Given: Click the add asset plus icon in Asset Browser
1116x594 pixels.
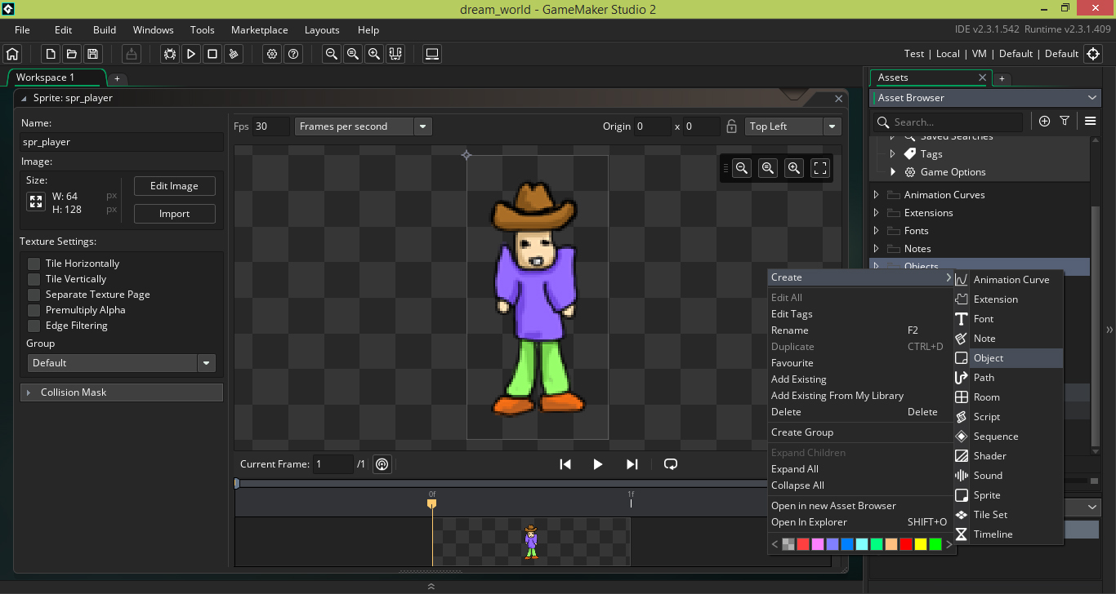Looking at the screenshot, I should coord(1044,121).
